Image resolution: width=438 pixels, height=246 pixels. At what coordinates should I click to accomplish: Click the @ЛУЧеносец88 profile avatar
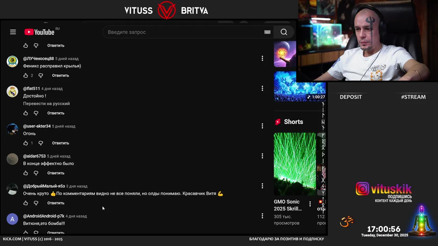[12, 61]
